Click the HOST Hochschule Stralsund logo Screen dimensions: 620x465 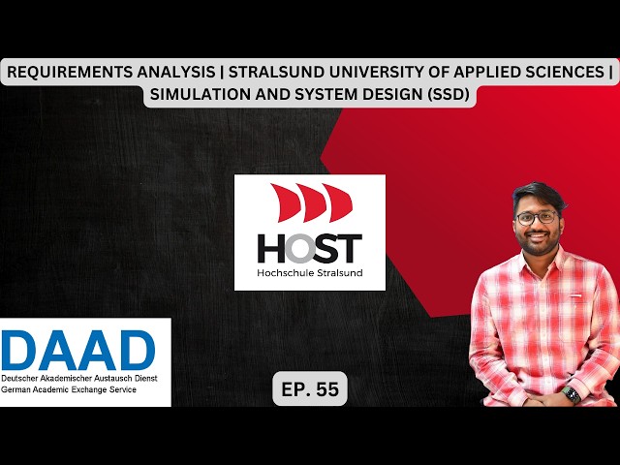click(310, 232)
